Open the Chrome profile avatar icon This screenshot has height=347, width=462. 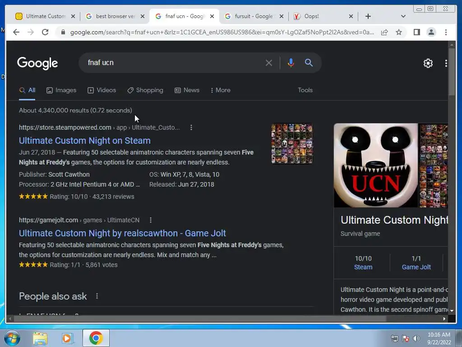431,32
